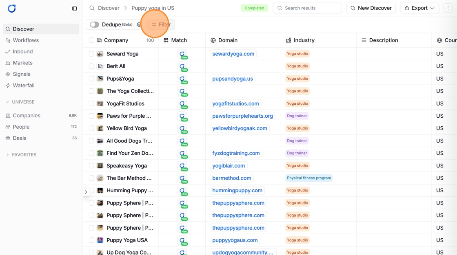Select the Berit All row checkbox
This screenshot has width=457, height=255.
(91, 66)
